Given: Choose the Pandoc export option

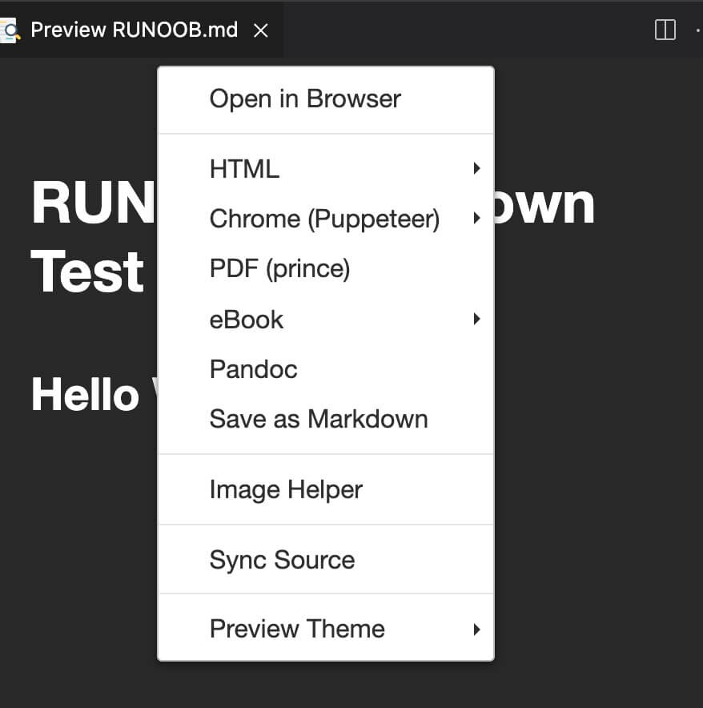Looking at the screenshot, I should [x=253, y=369].
